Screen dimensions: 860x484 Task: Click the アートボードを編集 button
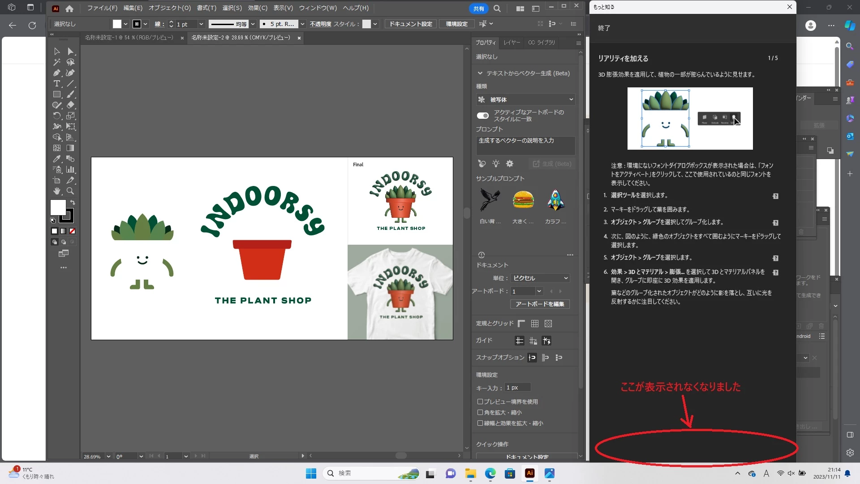[x=540, y=304]
